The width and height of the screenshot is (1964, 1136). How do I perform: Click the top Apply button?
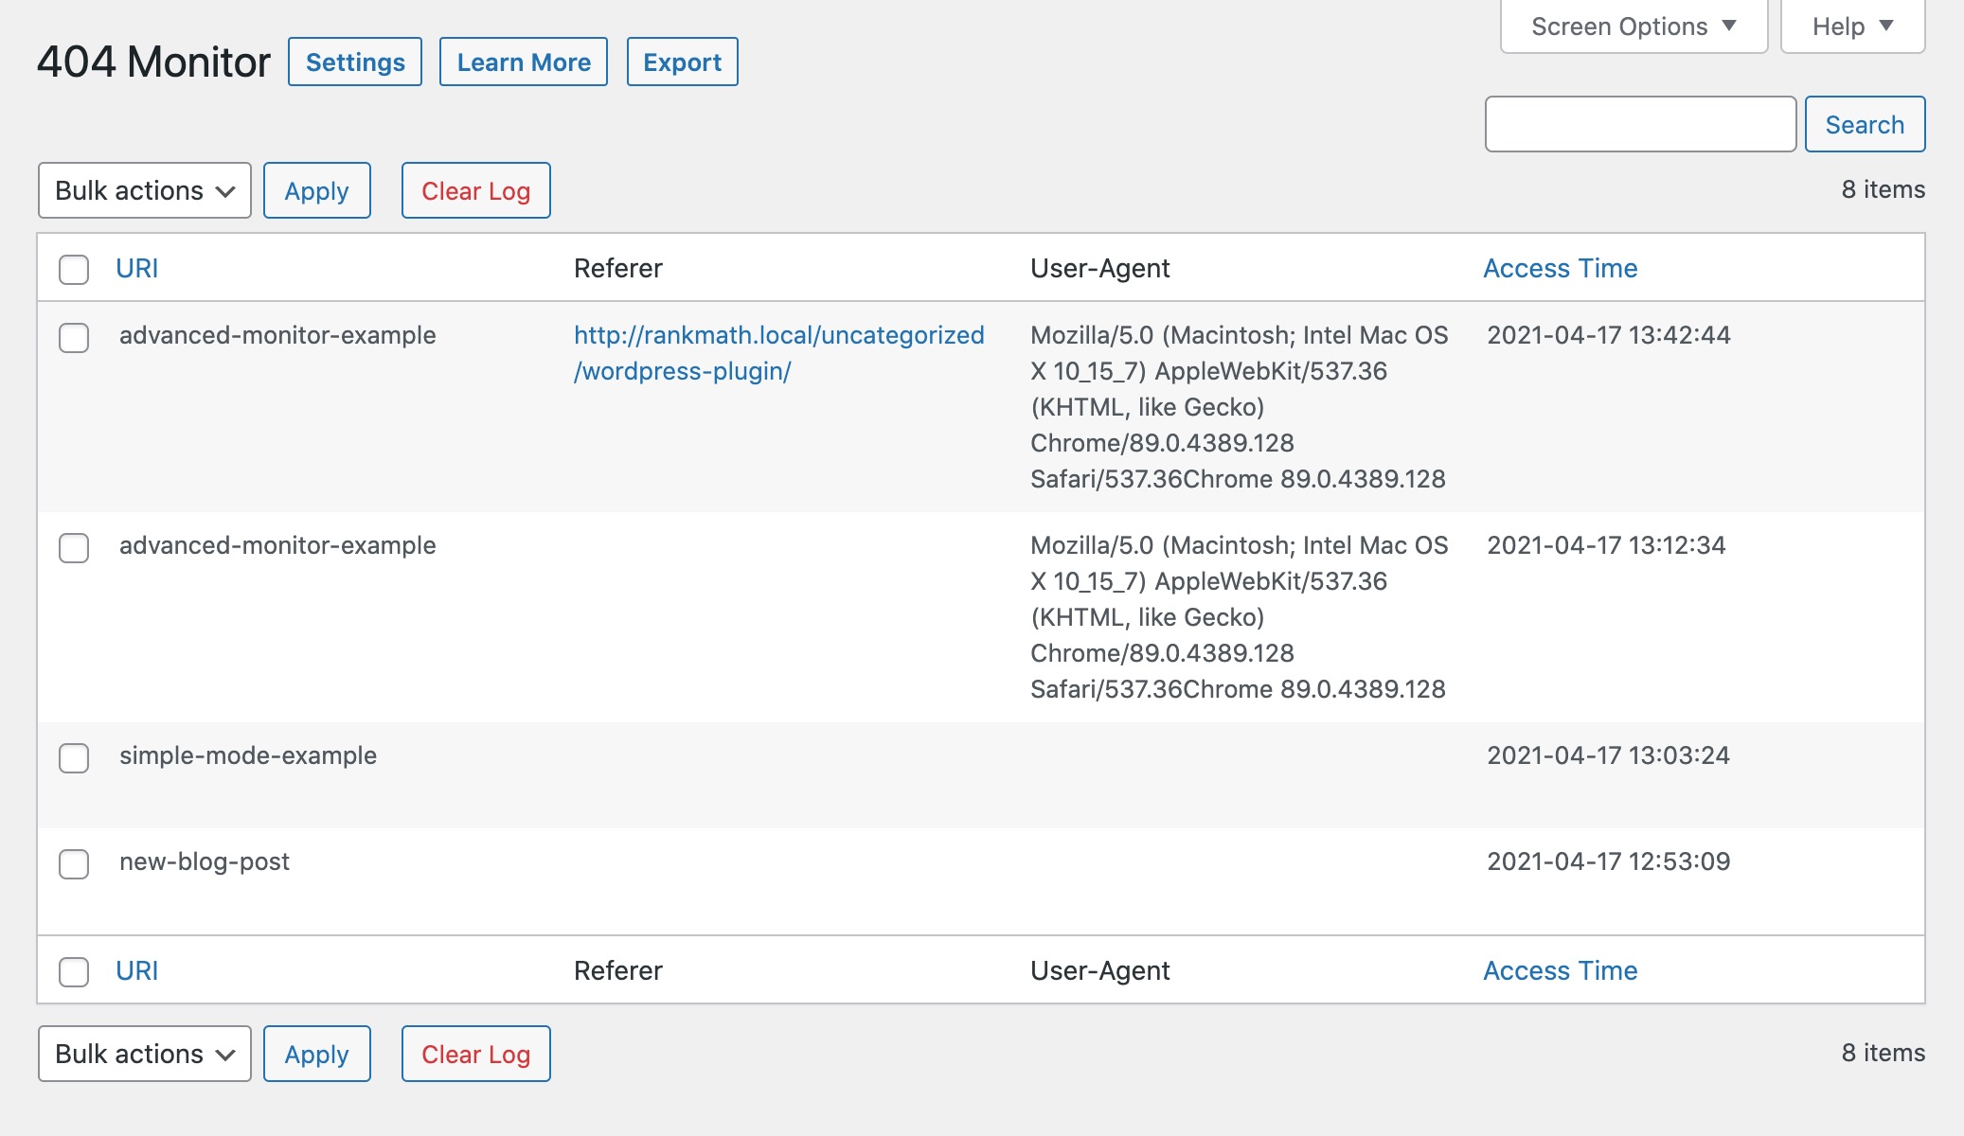point(316,190)
